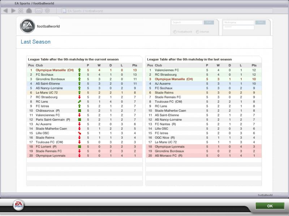Click the home icon in browser toolbar
This screenshot has width=289, height=216.
click(29, 11)
